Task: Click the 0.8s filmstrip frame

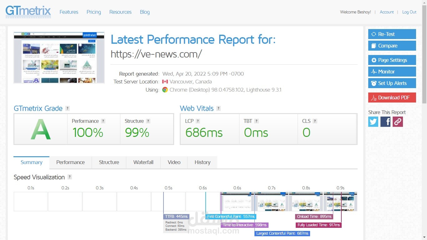Action: pos(306,202)
